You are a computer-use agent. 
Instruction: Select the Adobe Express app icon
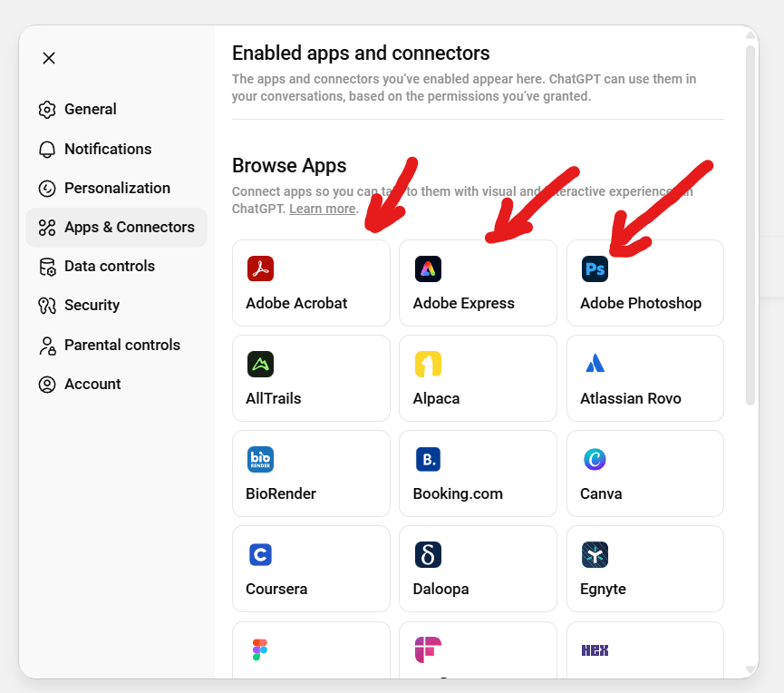(x=428, y=268)
